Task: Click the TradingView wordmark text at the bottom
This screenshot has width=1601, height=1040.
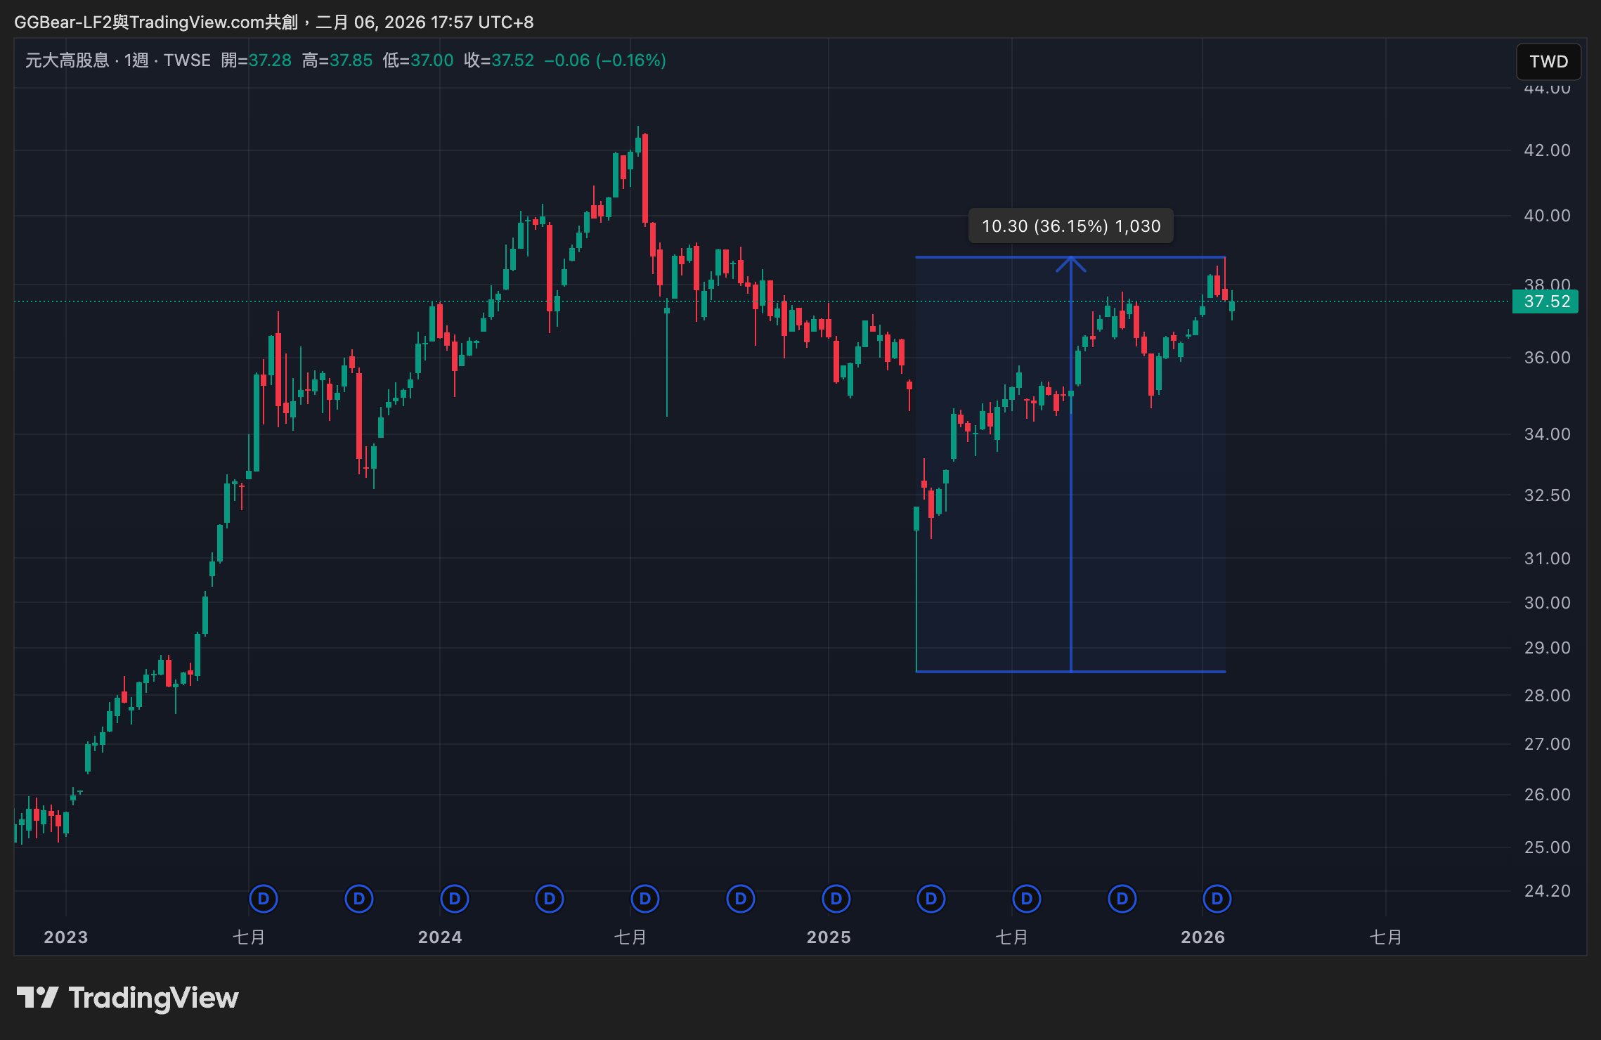Action: coord(154,998)
